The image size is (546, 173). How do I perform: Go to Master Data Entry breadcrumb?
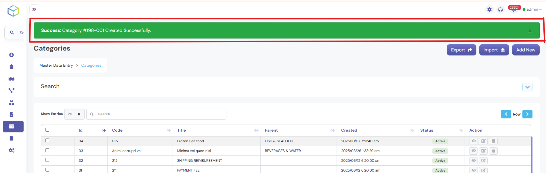[x=56, y=66]
